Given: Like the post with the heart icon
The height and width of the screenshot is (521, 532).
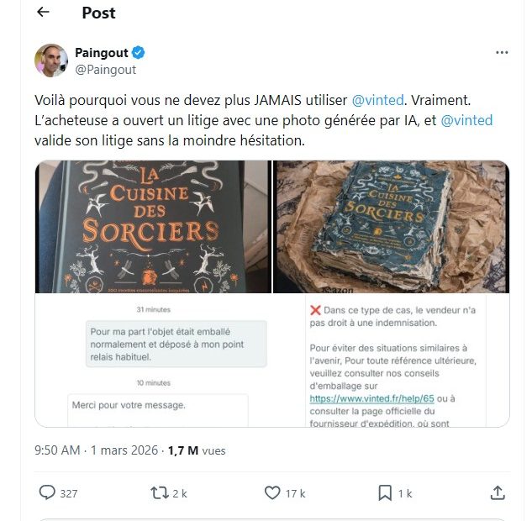Looking at the screenshot, I should pos(272,492).
